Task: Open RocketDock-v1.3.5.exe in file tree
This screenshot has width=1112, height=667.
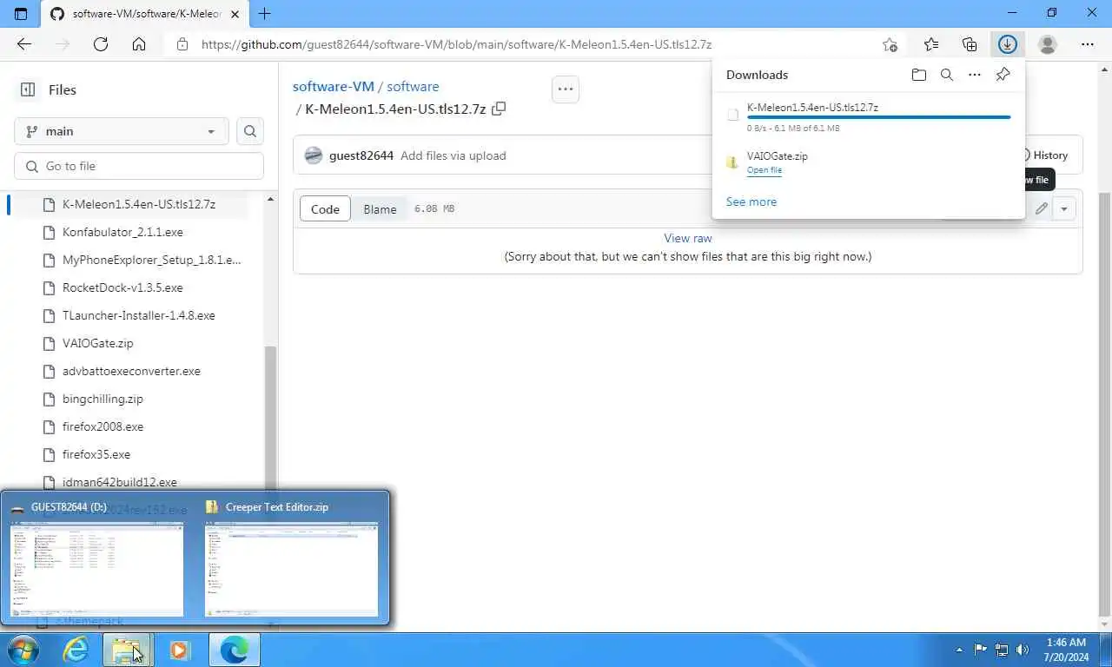Action: [122, 287]
